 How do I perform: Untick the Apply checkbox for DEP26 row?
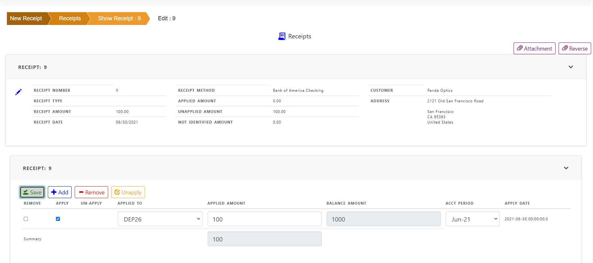pyautogui.click(x=58, y=219)
